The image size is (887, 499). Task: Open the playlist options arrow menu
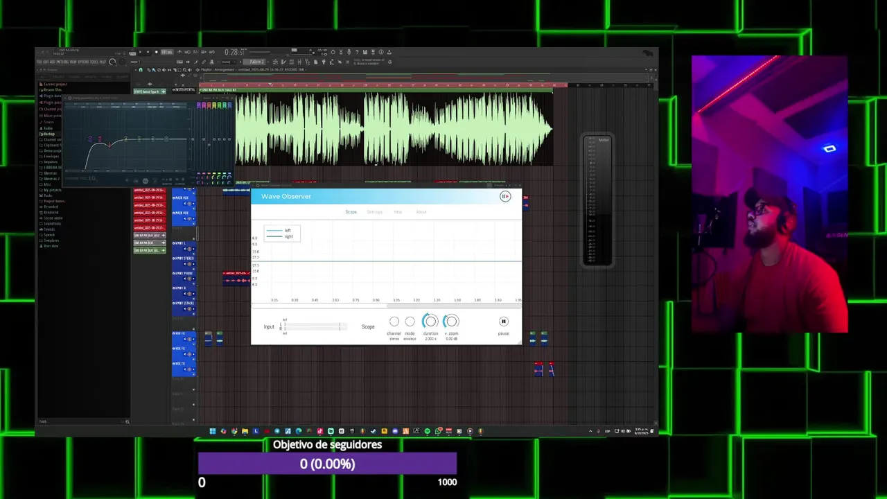[x=136, y=70]
